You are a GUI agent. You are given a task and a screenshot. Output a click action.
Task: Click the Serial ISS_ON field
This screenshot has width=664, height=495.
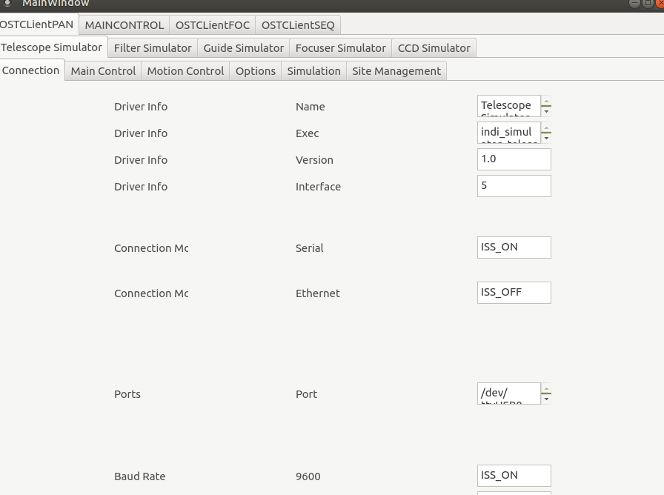coord(514,247)
